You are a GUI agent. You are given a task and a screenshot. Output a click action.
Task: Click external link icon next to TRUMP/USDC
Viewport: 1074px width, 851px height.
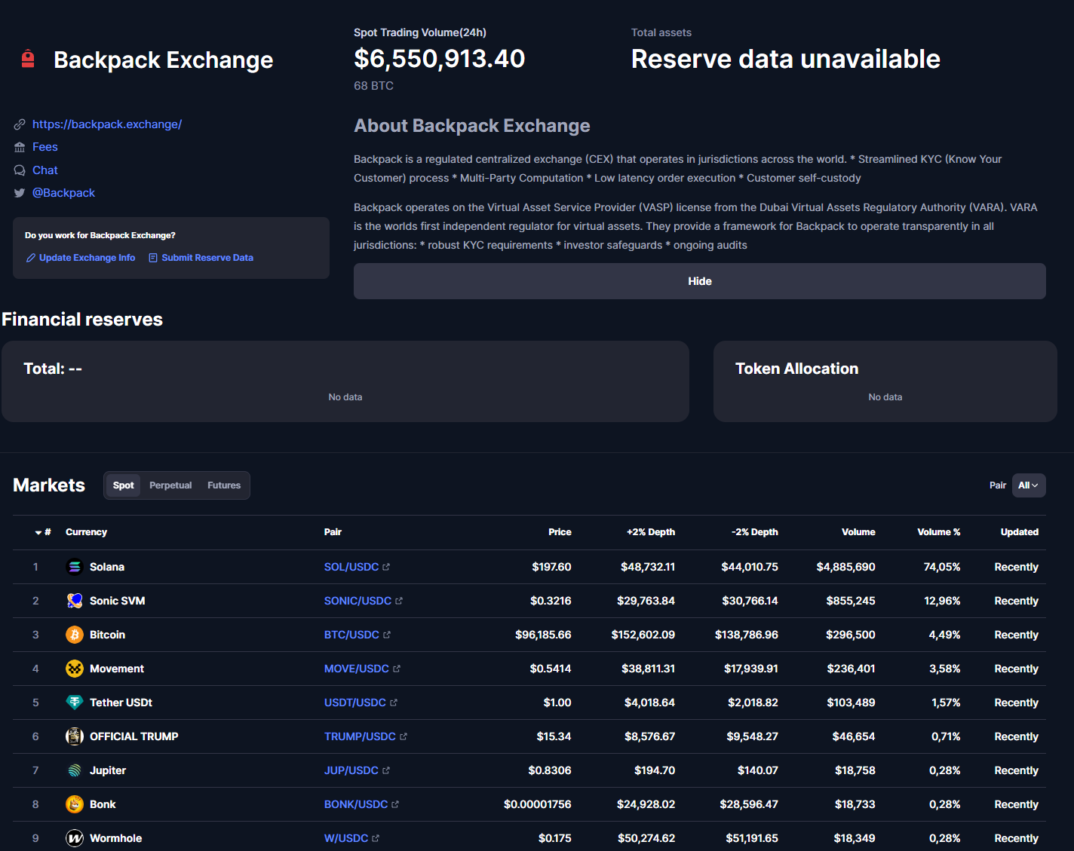click(404, 736)
